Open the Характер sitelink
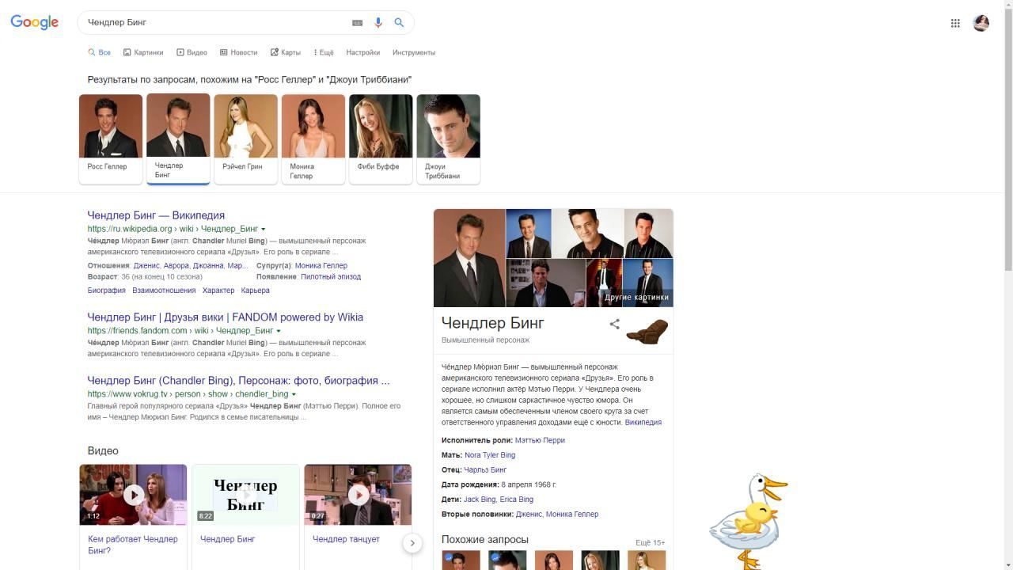The width and height of the screenshot is (1013, 570). coord(218,291)
